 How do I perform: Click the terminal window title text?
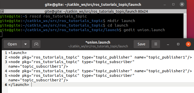tap(93, 5)
